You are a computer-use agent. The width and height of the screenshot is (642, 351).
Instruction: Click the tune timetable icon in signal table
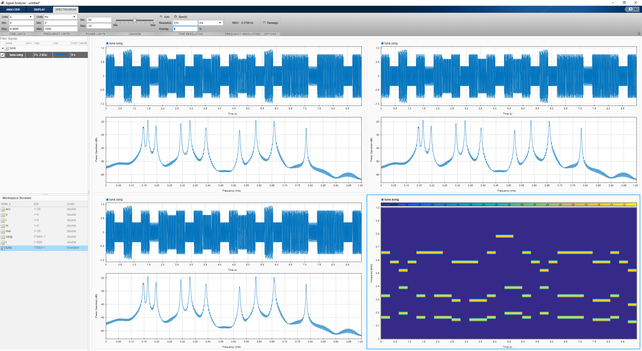7,48
